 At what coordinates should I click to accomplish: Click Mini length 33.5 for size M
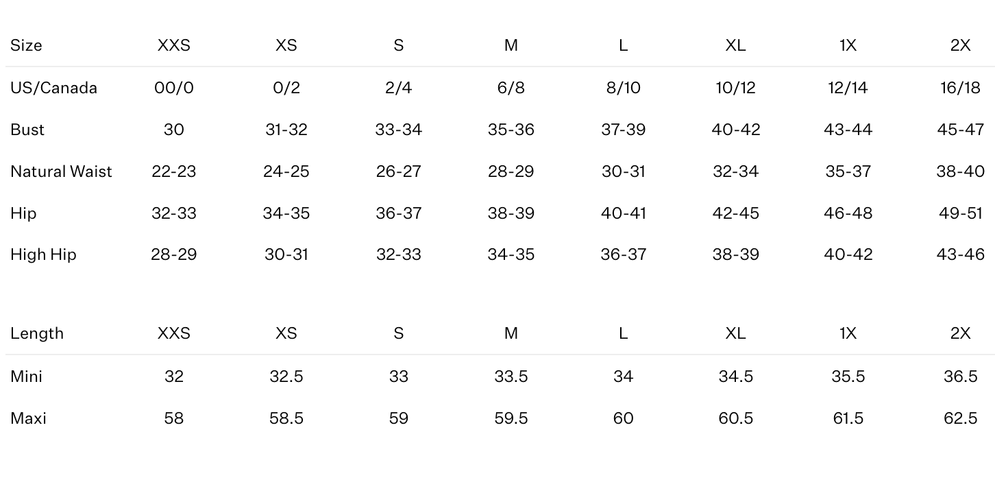pyautogui.click(x=511, y=376)
